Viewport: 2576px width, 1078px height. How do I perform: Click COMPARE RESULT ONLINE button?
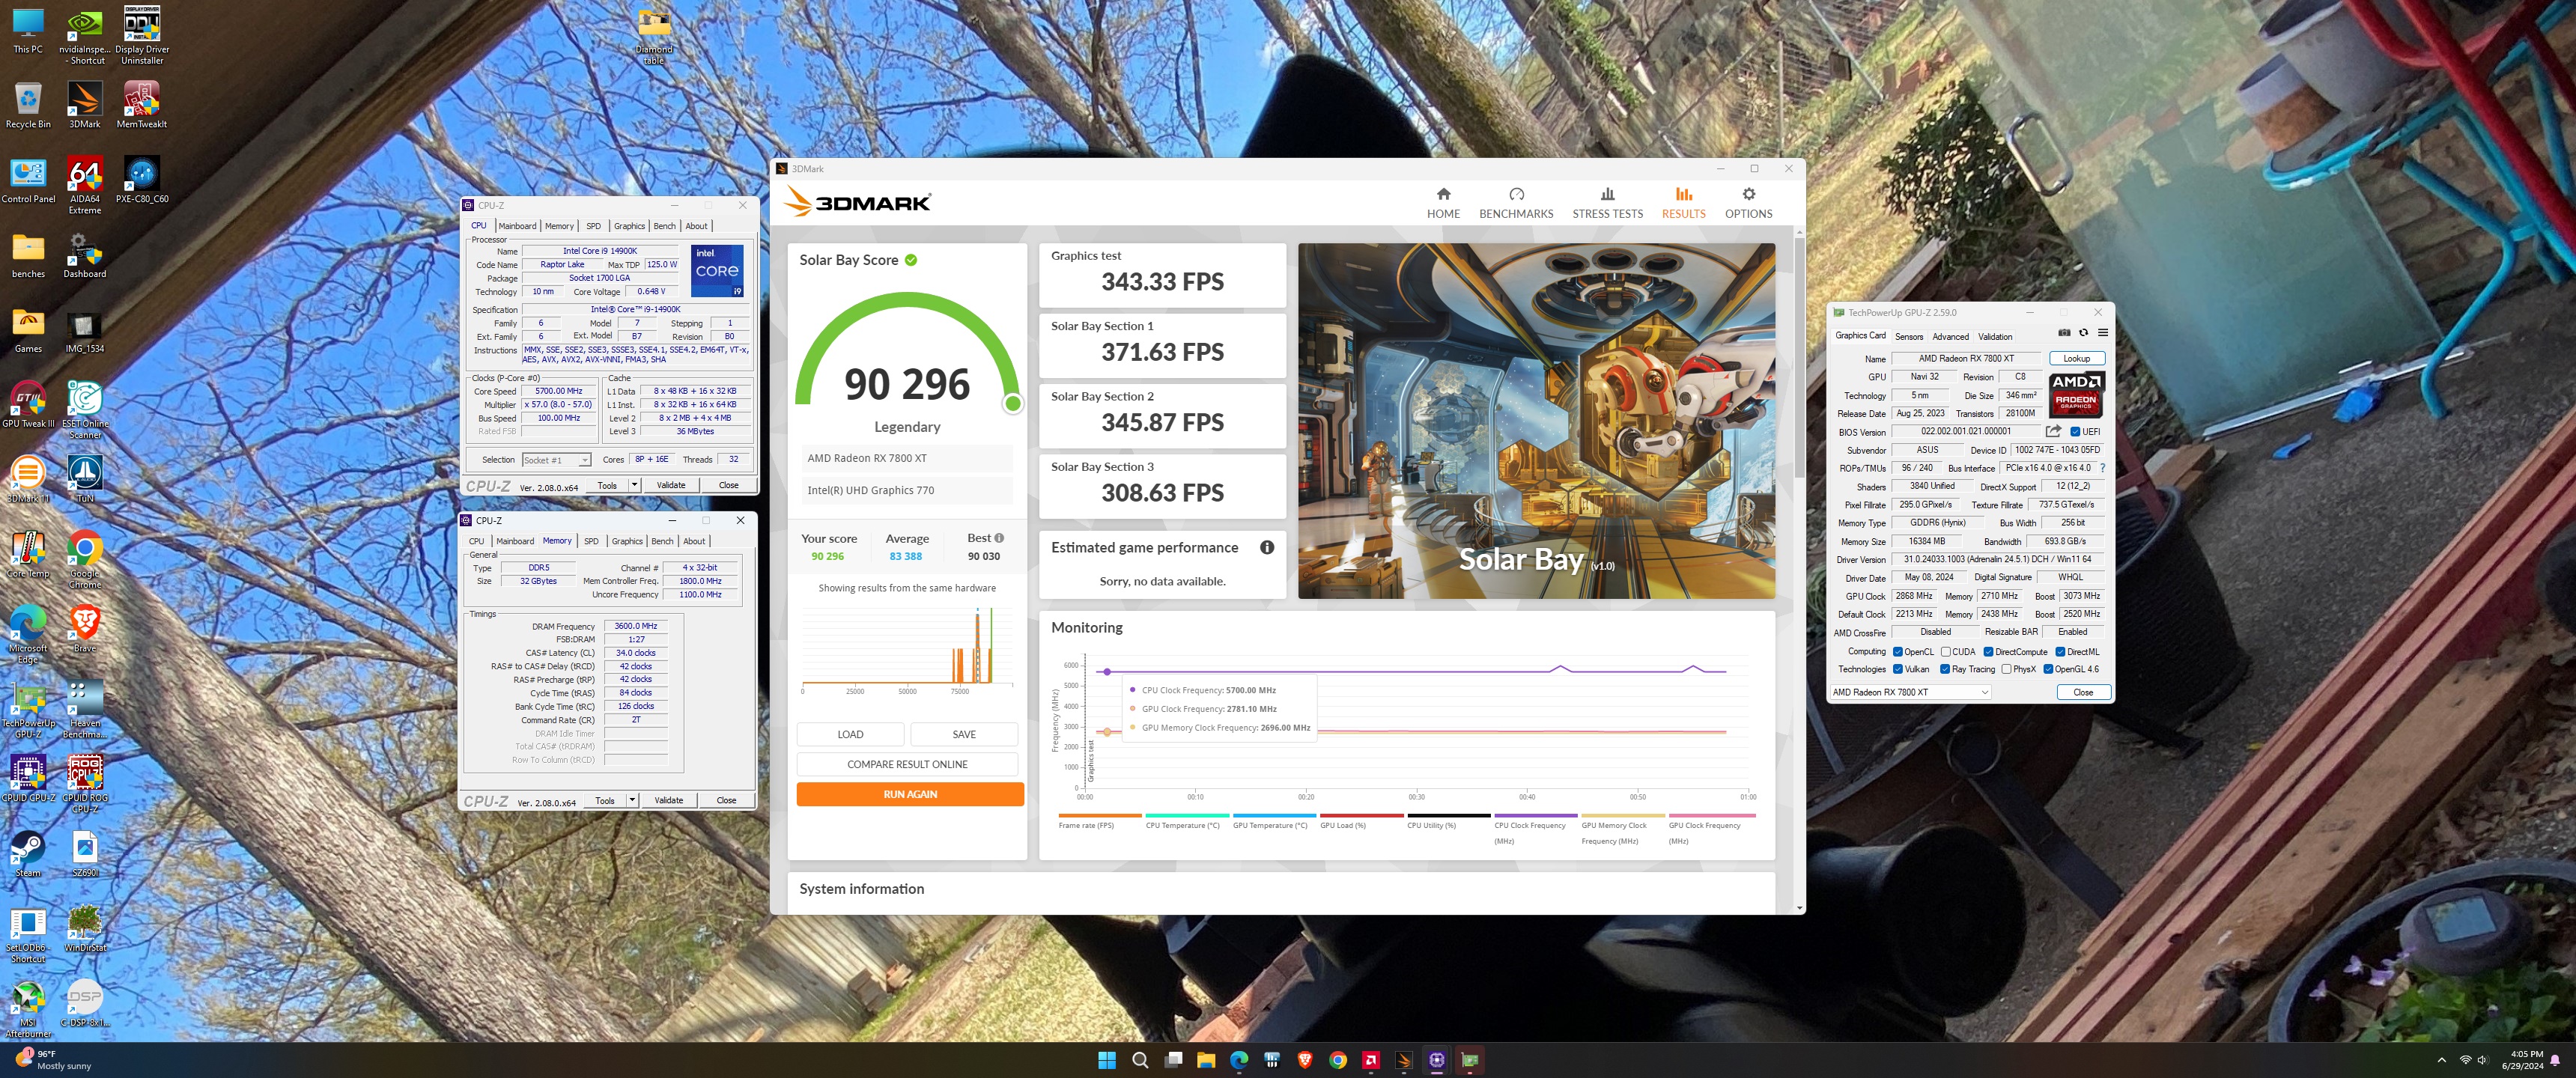tap(907, 764)
